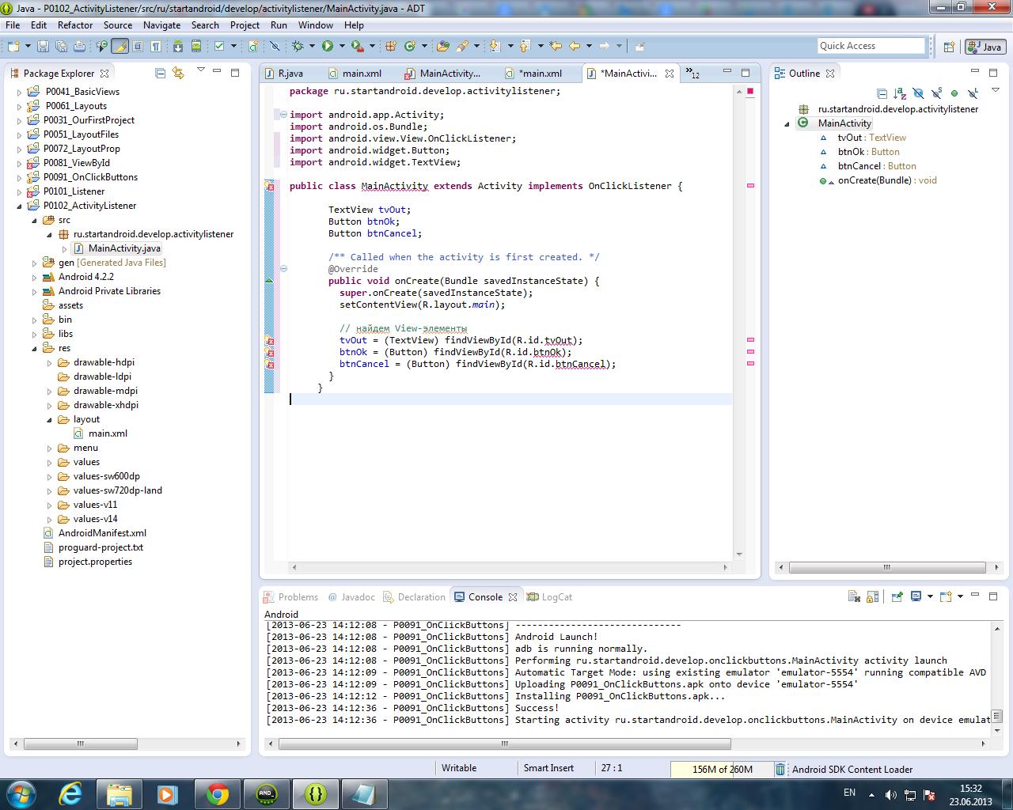
Task: Click the Windows Start button
Action: click(20, 793)
